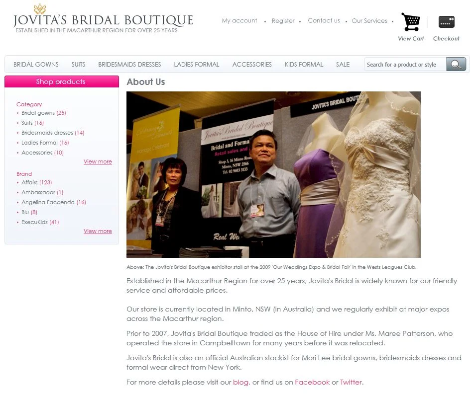Filter by Affairs (123) brand

tap(36, 182)
